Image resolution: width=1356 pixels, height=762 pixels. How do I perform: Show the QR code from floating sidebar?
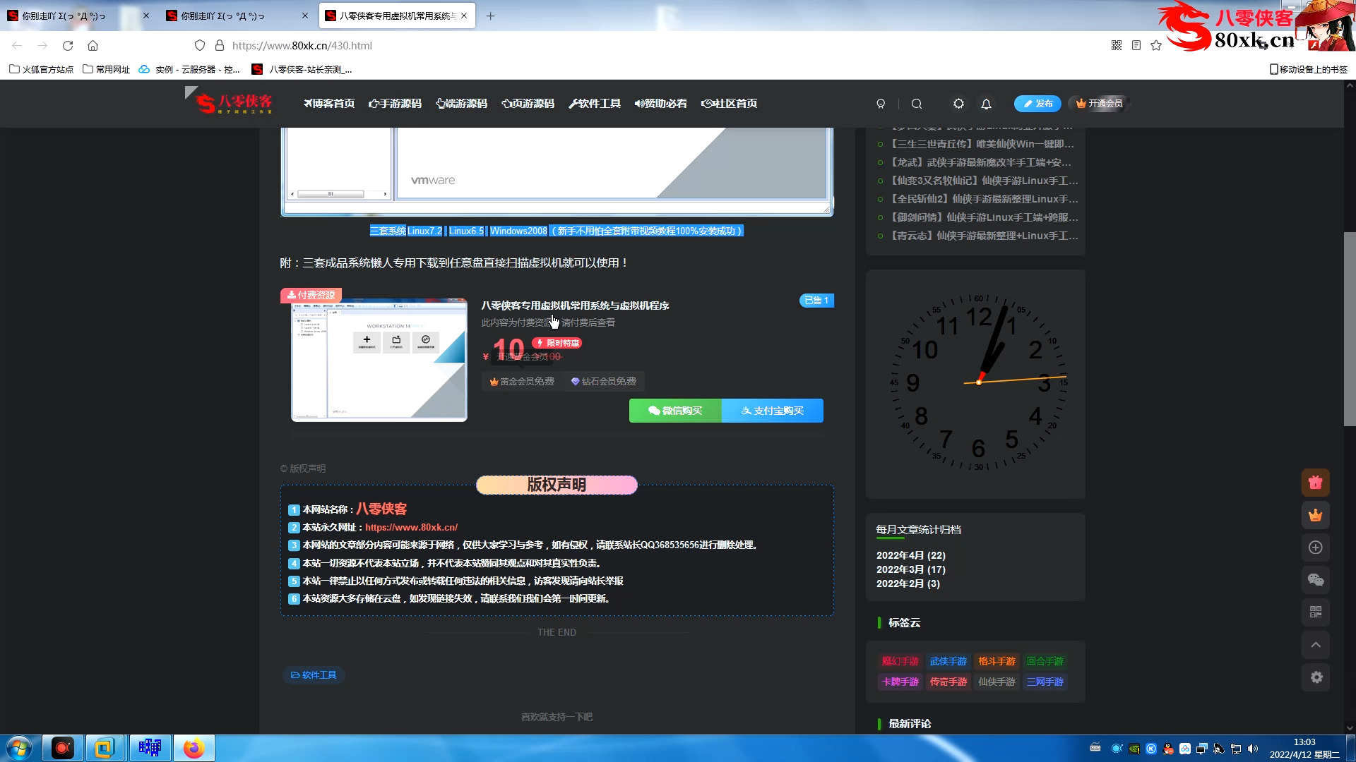pos(1315,612)
